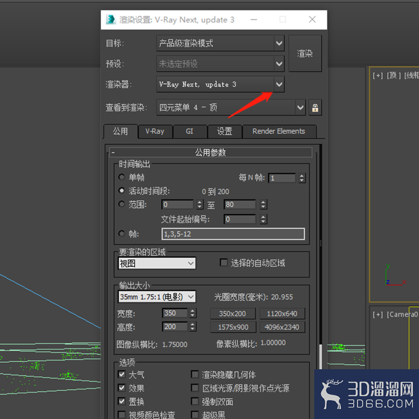Switch to the 设置 tab
Screen dimensions: 419x419
click(x=225, y=131)
